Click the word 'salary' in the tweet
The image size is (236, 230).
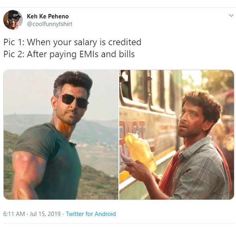(86, 42)
